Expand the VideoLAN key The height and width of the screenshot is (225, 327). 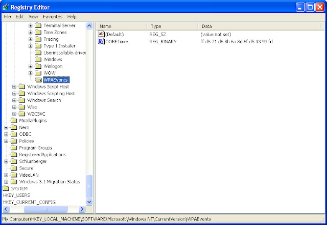[6, 175]
